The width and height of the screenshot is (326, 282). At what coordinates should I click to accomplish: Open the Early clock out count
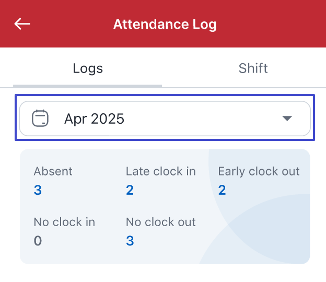(222, 190)
